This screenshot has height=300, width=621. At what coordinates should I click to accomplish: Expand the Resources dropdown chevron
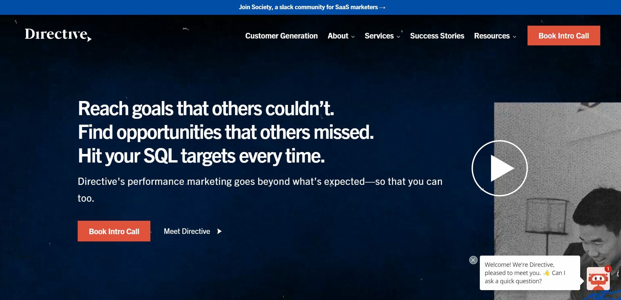tap(514, 37)
